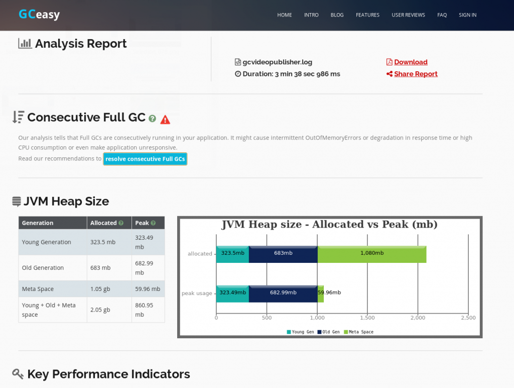This screenshot has width=514, height=388.
Task: Click the file icon before gcvideopublisher.log
Action: [237, 61]
